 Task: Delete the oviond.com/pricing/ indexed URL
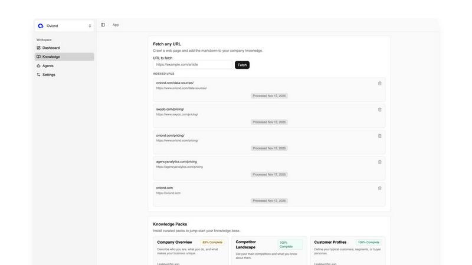[379, 136]
